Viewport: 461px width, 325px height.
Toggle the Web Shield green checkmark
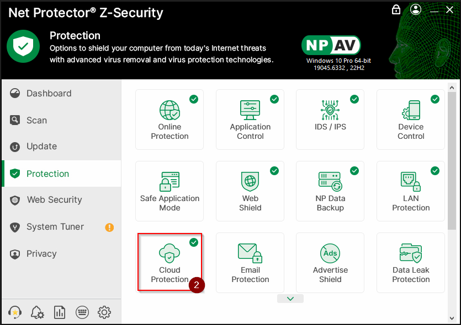click(274, 171)
